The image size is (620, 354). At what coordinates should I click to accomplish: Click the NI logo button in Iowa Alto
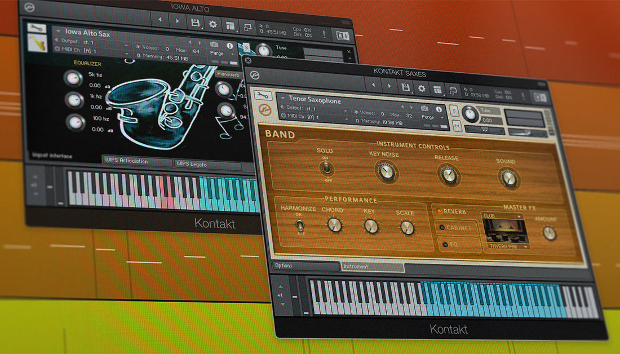pos(343,36)
